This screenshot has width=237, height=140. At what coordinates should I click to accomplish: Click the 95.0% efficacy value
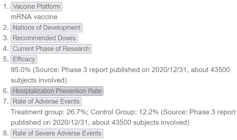click(x=18, y=70)
